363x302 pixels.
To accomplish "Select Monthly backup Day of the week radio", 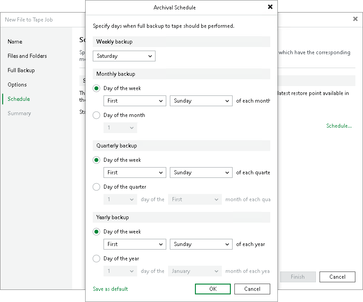I will [96, 88].
